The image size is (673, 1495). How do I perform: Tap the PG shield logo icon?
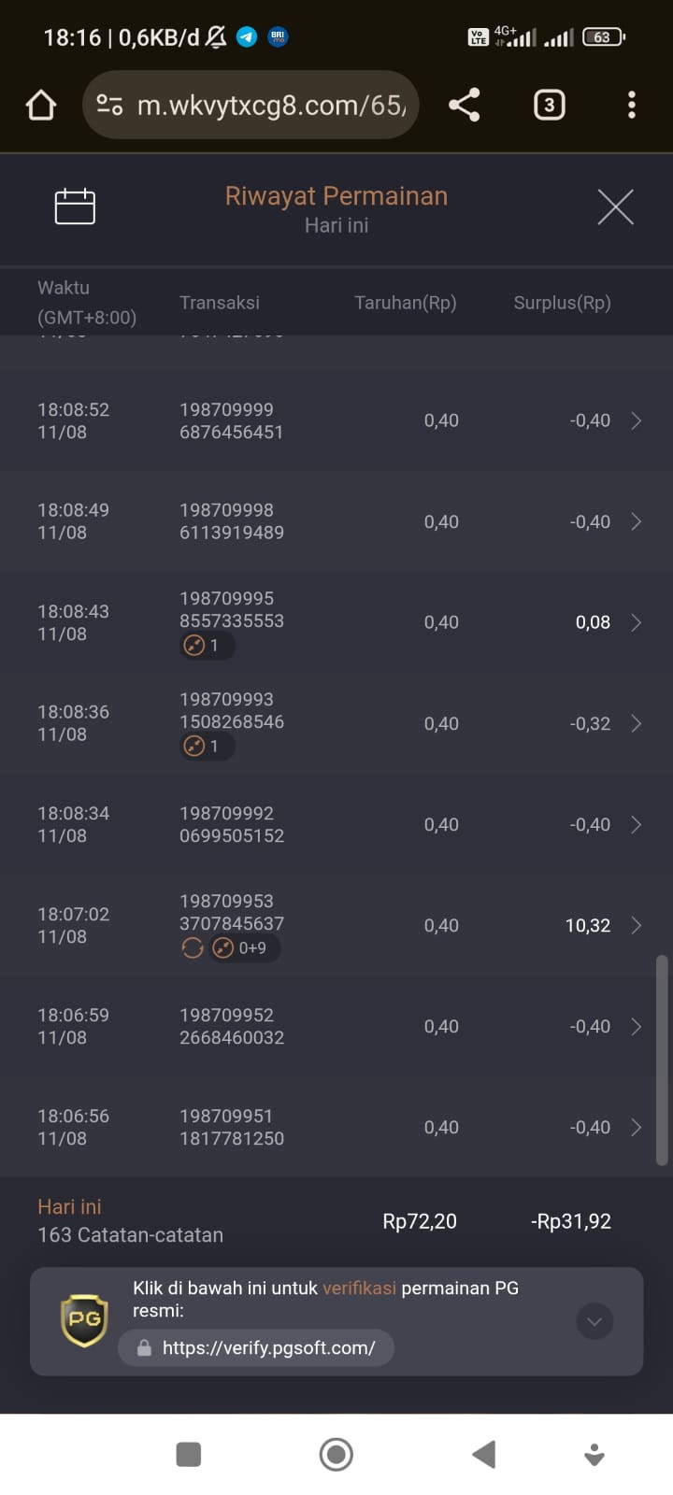coord(84,1320)
